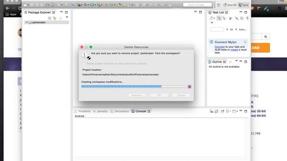Click the stop icon beside the progress bar
Screen dimensions: 287x161
tap(189, 86)
